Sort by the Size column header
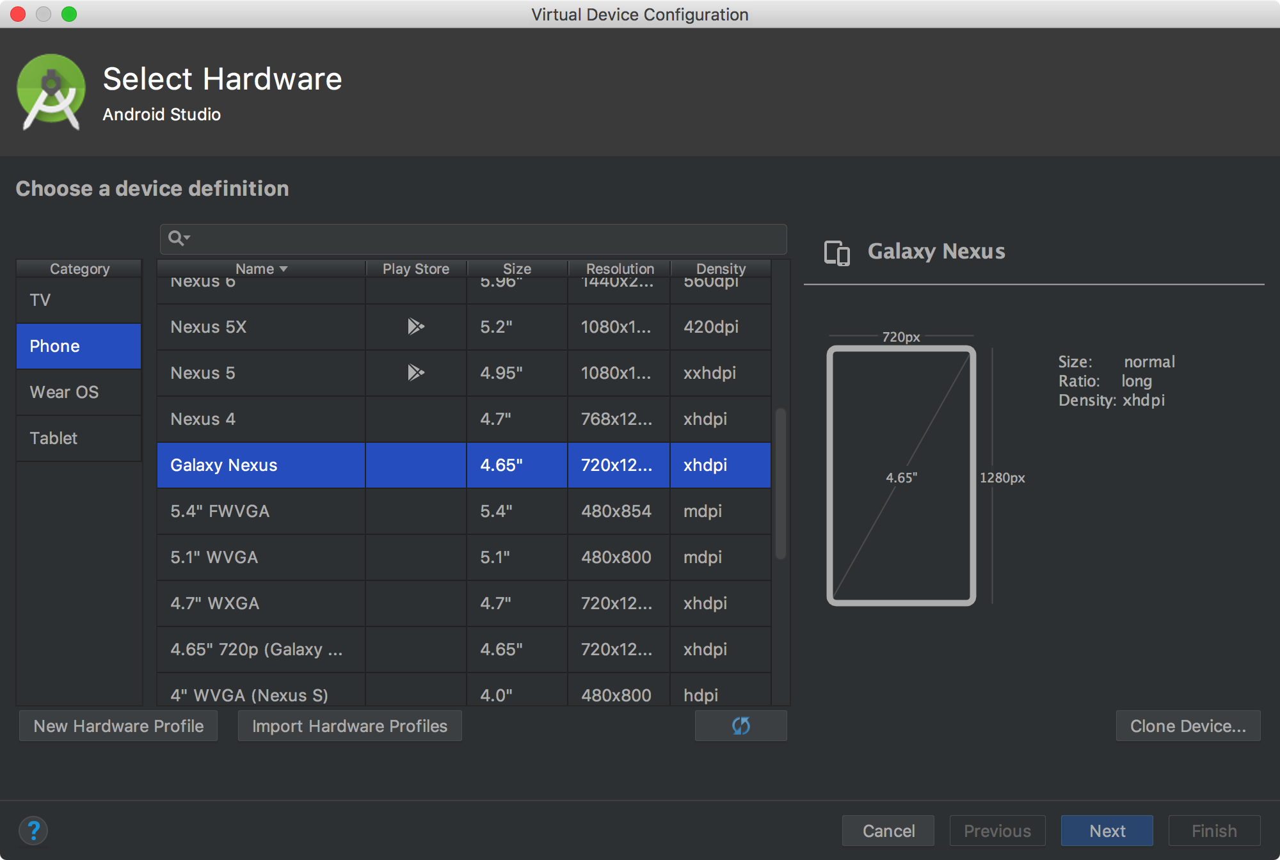 click(x=517, y=269)
